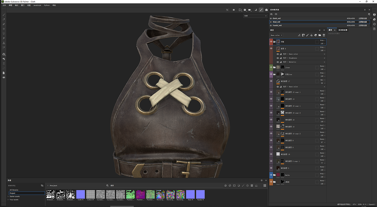Click the pause engine computation icon
Image resolution: width=377 pixels, height=207 pixels.
(x=234, y=10)
